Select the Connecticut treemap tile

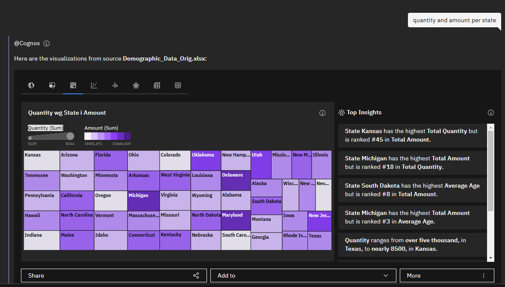[x=143, y=241]
